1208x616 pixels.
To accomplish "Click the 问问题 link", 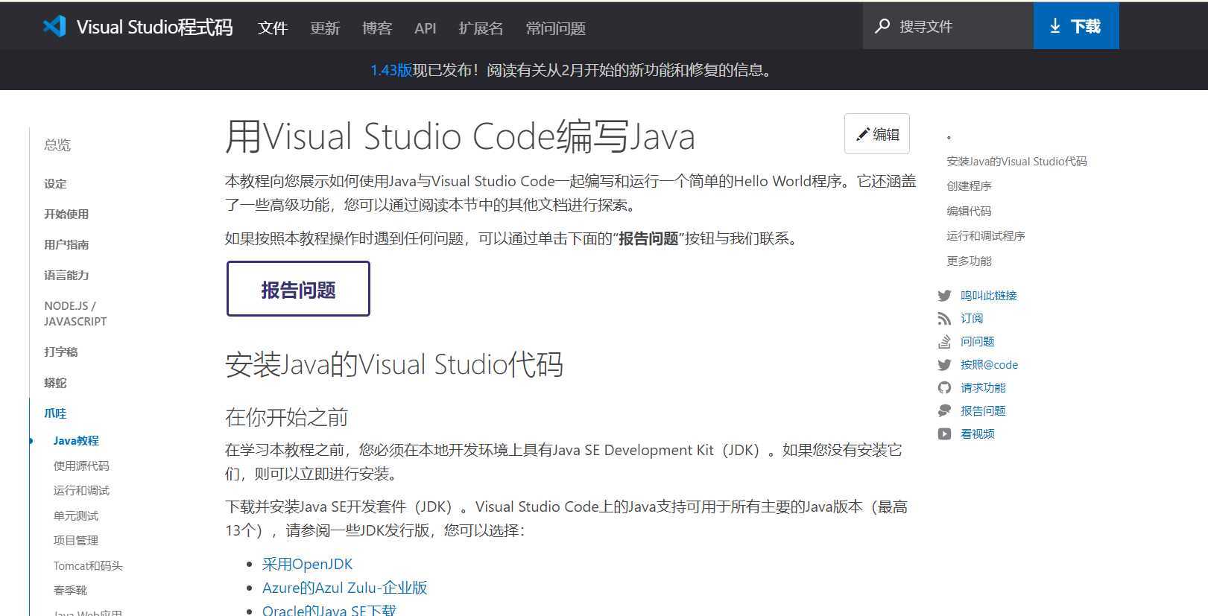I will [x=978, y=342].
